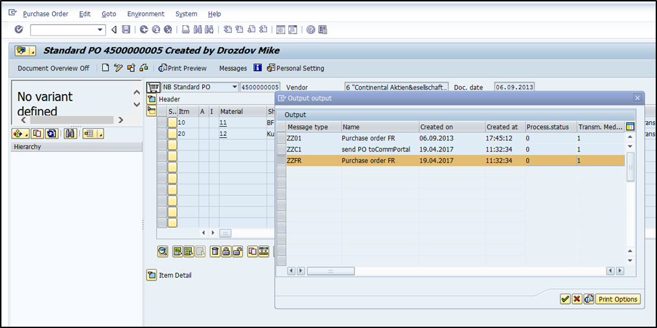This screenshot has width=657, height=328.
Task: Click the Print Options button
Action: pos(618,299)
